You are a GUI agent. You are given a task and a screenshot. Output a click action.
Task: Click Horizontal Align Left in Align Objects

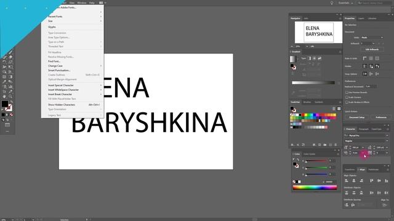pos(347,180)
